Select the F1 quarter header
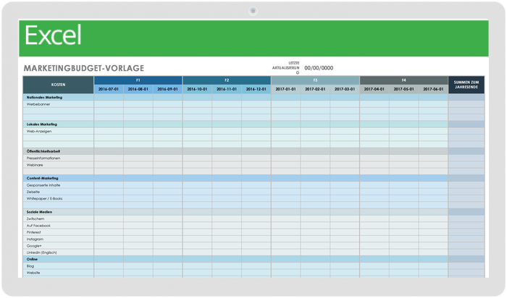Viewport: 507px width, 298px height. (138, 80)
